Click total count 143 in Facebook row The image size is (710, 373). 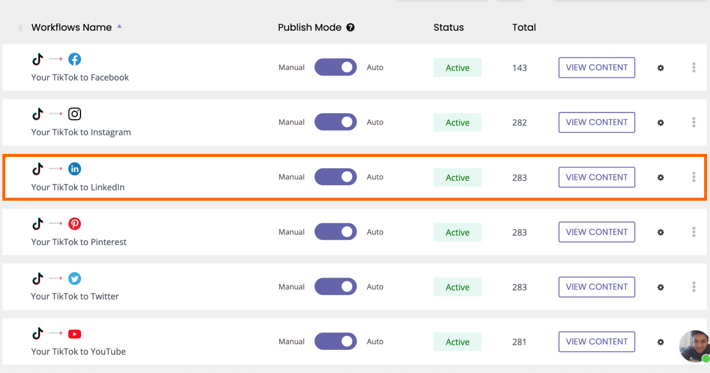[x=519, y=67]
